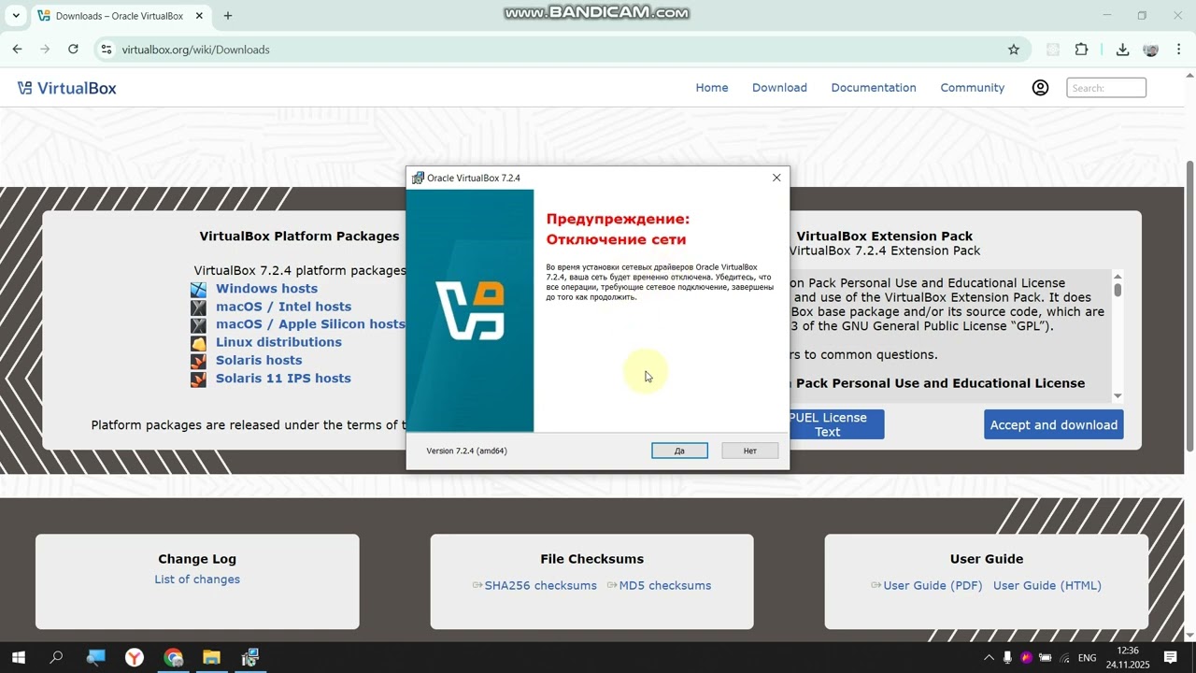This screenshot has height=673, width=1196.
Task: Close the Oracle VirtualBox 7.2.4 installer dialog
Action: pos(776,178)
